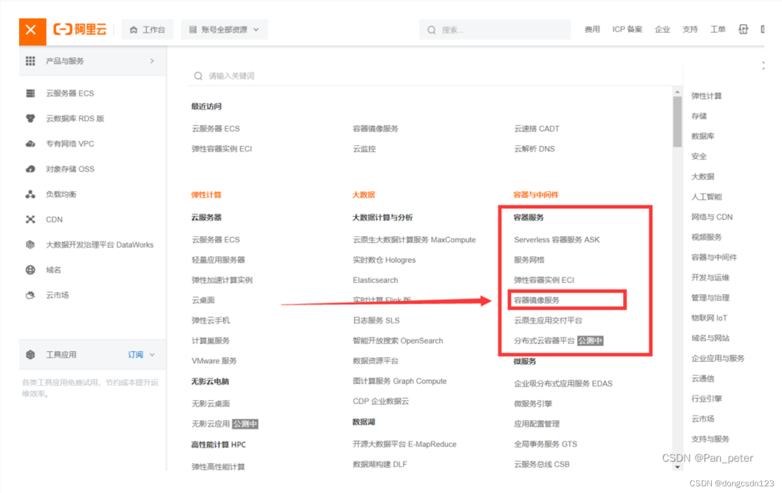Open 企业级分布式应用服务 EDAS link
782x493 pixels.
click(x=563, y=383)
